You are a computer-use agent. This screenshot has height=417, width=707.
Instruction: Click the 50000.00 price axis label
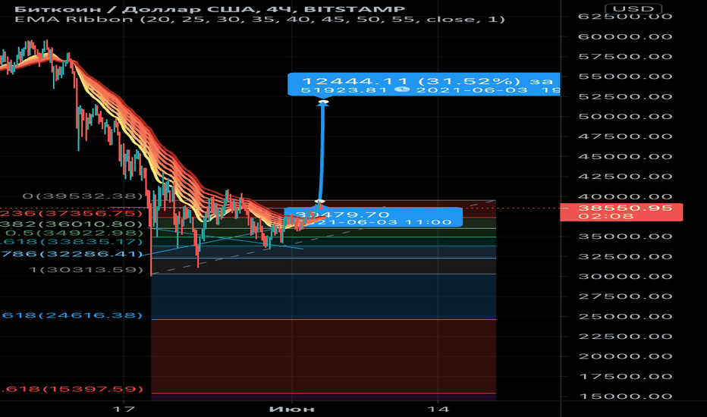(x=625, y=116)
